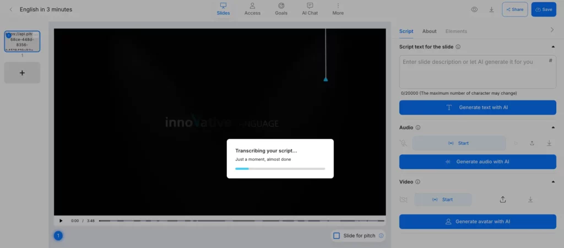Click the download icon in top bar
This screenshot has width=564, height=248.
coord(491,9)
